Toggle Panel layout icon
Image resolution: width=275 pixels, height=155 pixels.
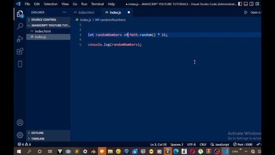(x=246, y=4)
